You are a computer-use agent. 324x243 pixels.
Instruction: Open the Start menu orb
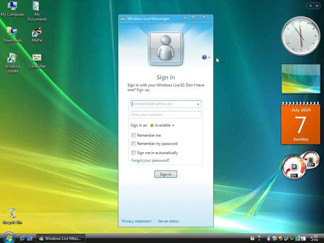(x=9, y=238)
